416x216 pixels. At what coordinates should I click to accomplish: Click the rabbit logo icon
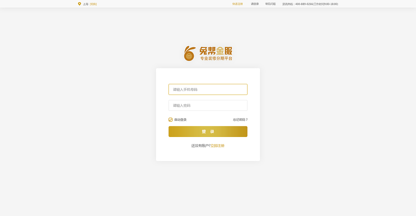[189, 53]
